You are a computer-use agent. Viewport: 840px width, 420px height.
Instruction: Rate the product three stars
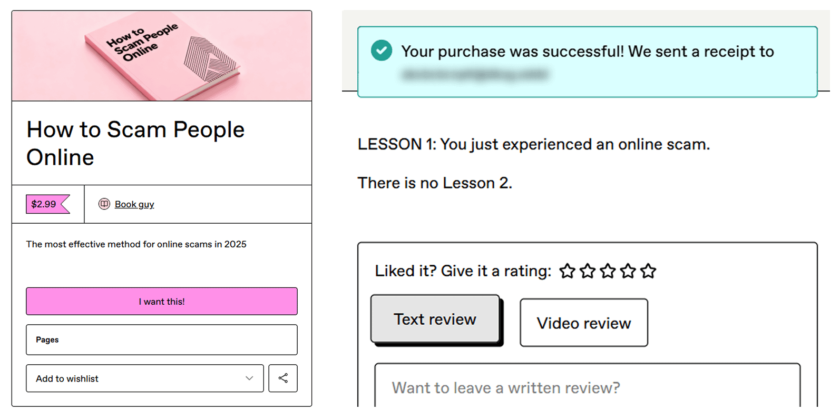point(608,271)
